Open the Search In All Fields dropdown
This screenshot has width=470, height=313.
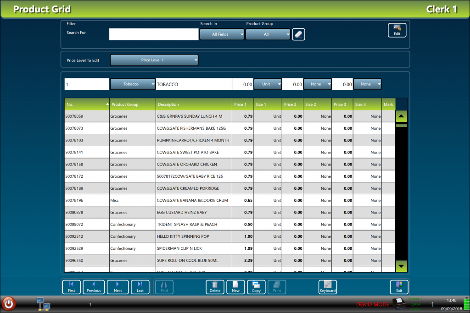pyautogui.click(x=222, y=34)
